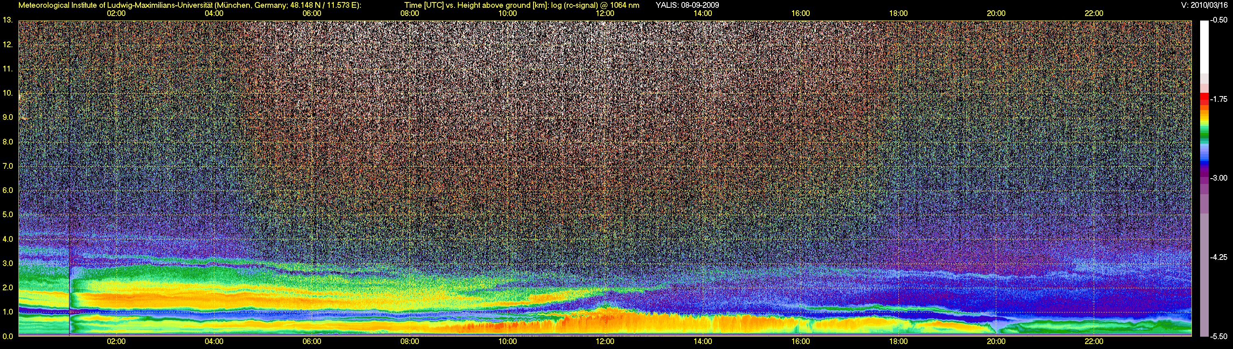
Task: Click the 04:00 label on the bottom time axis
Action: (214, 341)
